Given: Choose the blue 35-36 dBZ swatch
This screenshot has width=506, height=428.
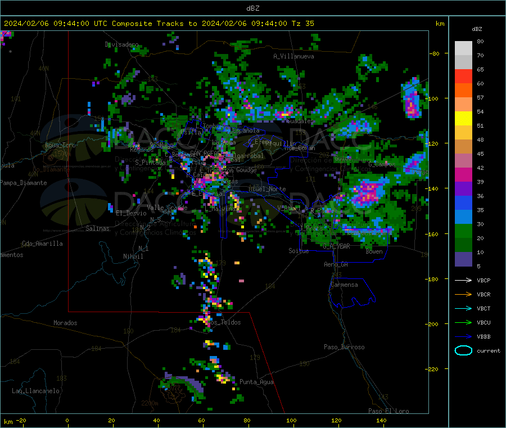Looking at the screenshot, I should (463, 202).
